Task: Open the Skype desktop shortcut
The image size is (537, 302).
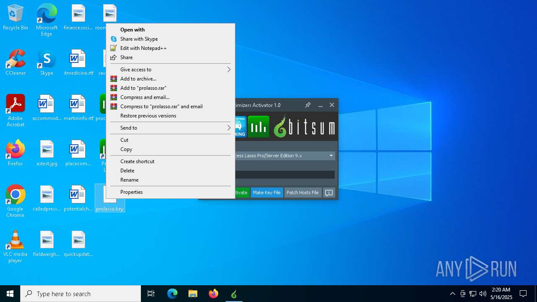Action: (47, 63)
